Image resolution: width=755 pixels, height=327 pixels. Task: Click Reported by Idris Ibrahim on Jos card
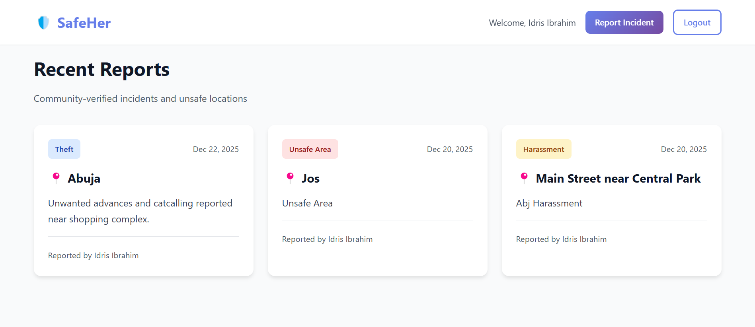[x=327, y=239]
